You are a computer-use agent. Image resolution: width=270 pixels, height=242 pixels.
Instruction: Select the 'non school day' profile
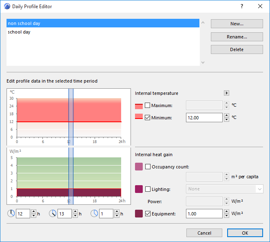click(103, 24)
